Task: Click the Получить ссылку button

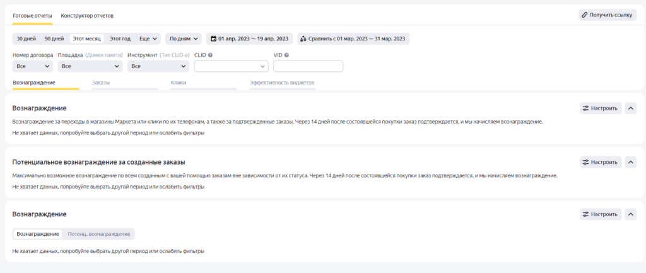Action: 608,15
